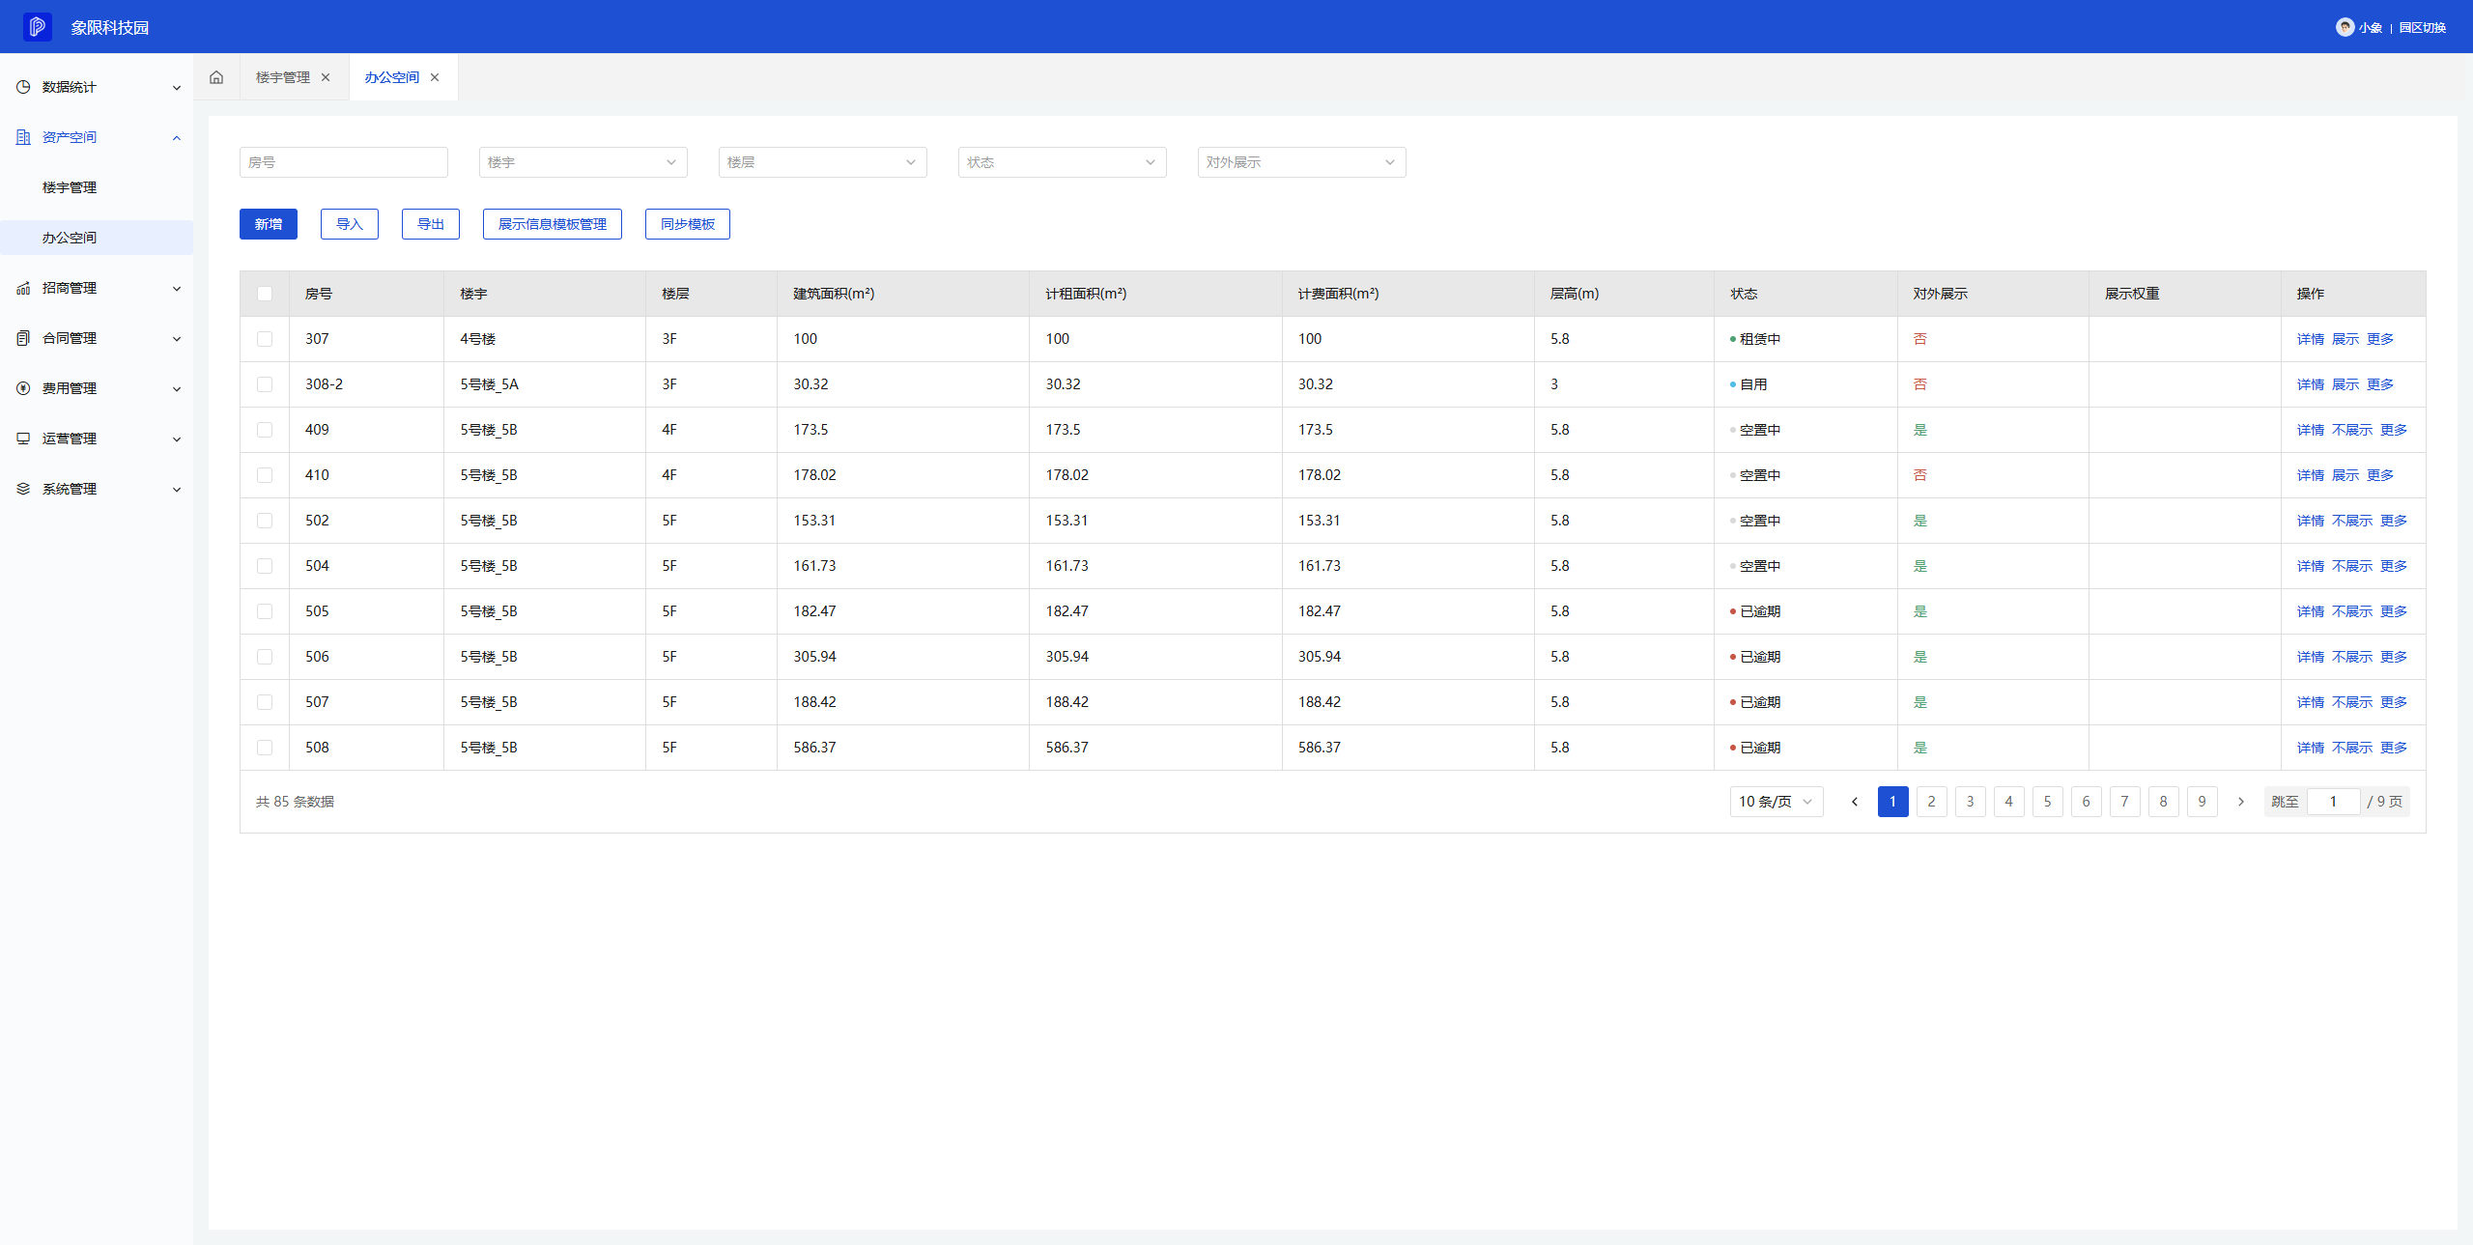Screen dimensions: 2473x1245
Task: Click the 费用管理 coin icon
Action: point(23,388)
